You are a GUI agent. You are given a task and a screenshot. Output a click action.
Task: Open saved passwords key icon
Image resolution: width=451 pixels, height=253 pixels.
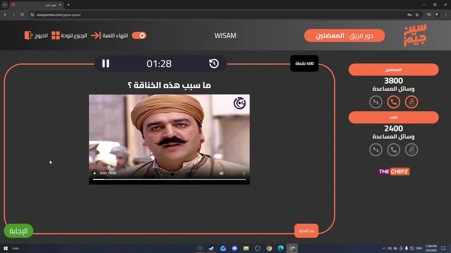pos(409,15)
